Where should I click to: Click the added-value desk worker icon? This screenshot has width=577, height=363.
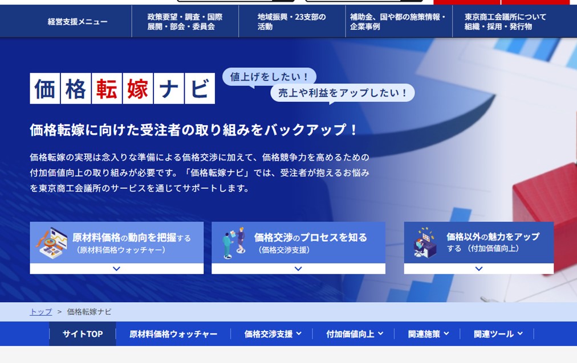(x=425, y=242)
